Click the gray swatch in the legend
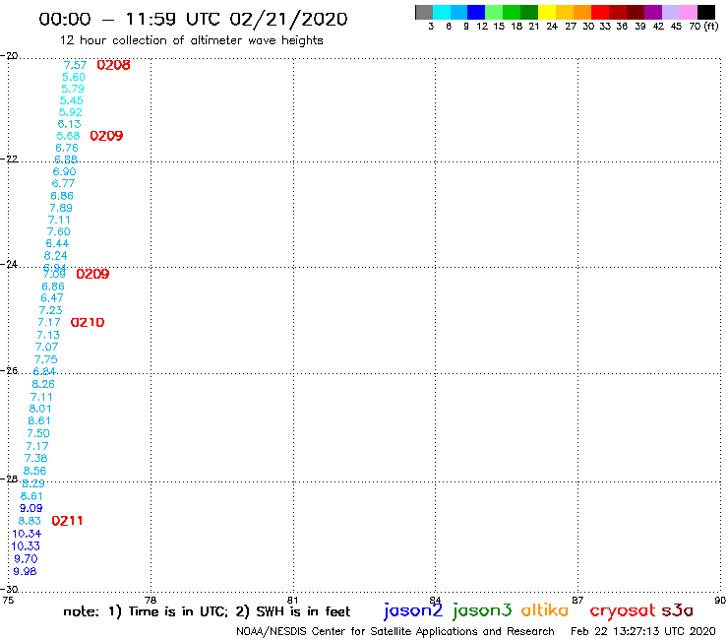Image resolution: width=728 pixels, height=640 pixels. (424, 12)
